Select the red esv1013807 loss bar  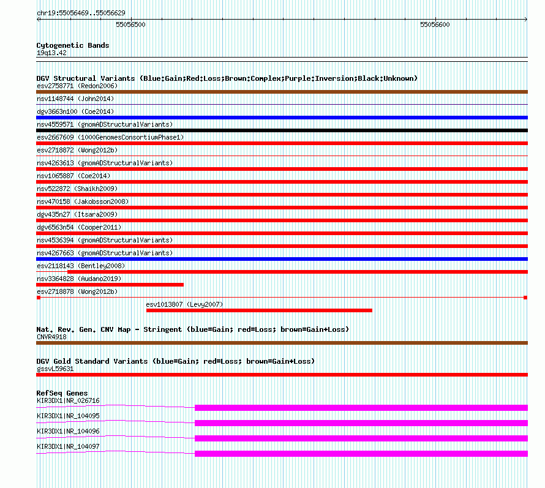coord(259,310)
